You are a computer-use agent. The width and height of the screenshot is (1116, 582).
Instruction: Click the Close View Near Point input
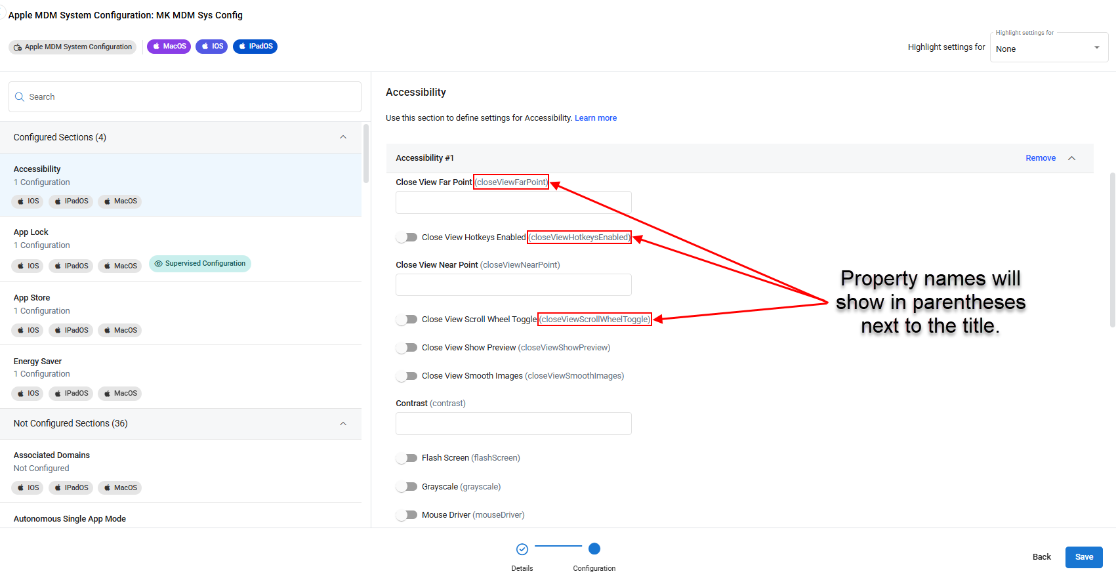point(514,285)
